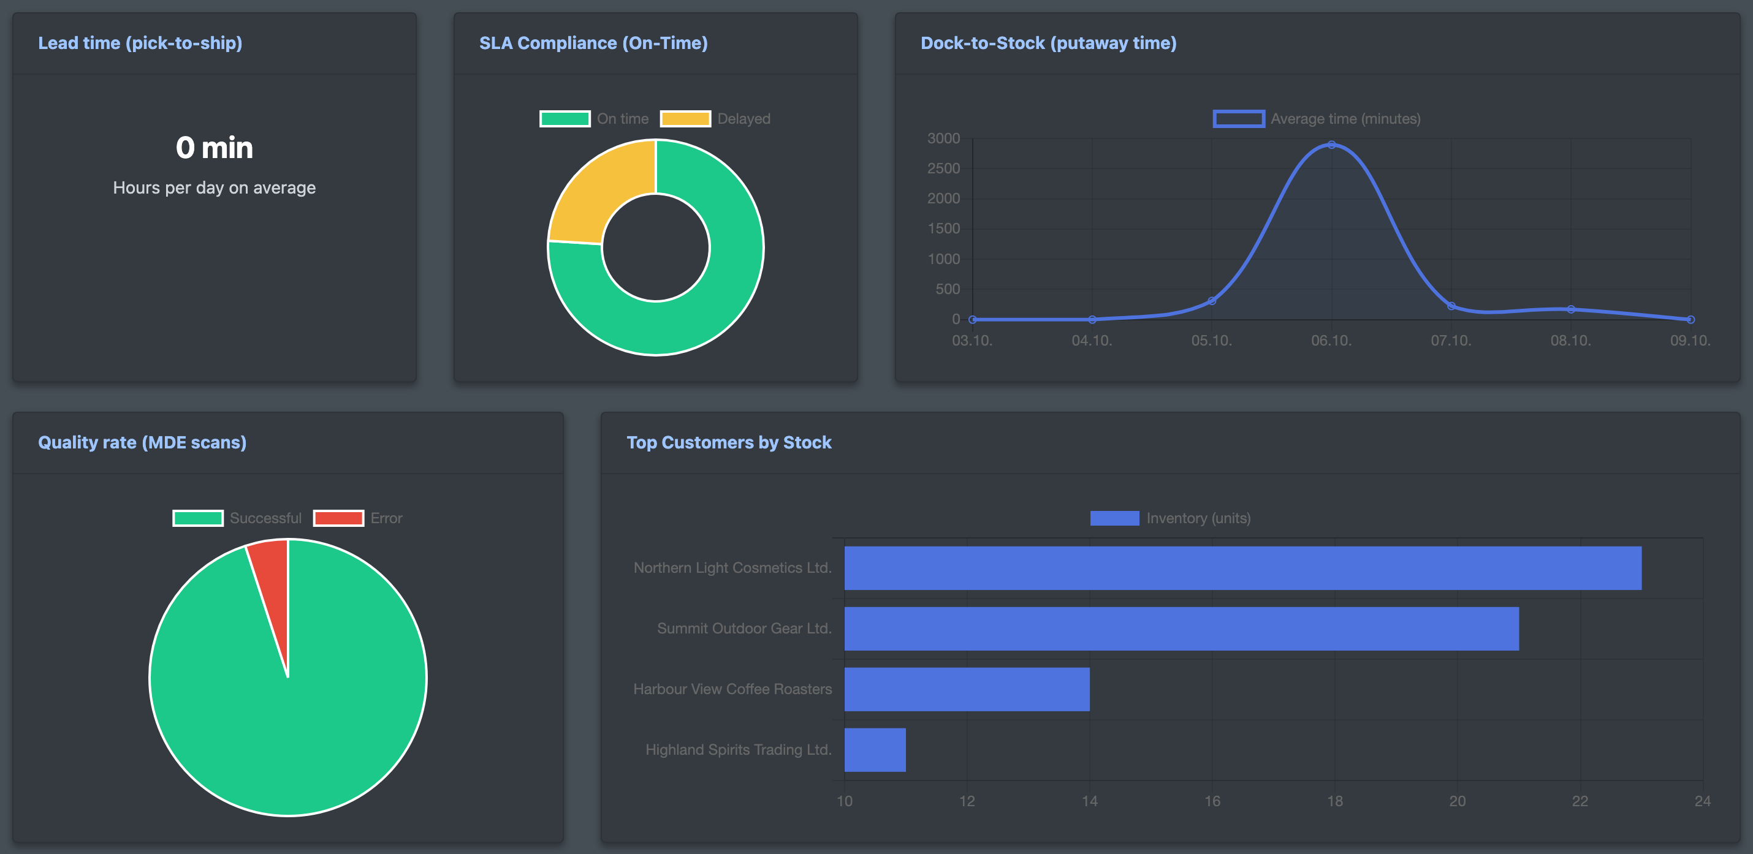Click the 07.10. line data point
Viewport: 1753px width, 854px height.
[1451, 306]
